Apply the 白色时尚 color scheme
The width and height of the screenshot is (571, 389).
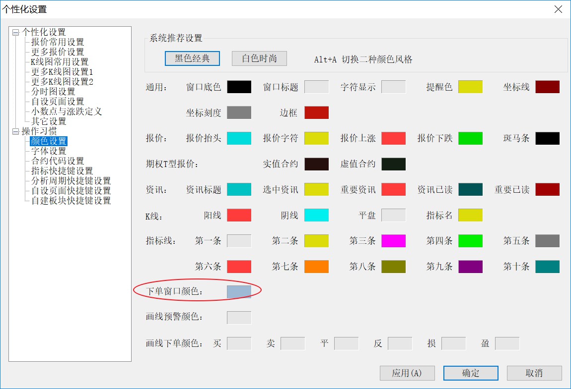pyautogui.click(x=259, y=58)
